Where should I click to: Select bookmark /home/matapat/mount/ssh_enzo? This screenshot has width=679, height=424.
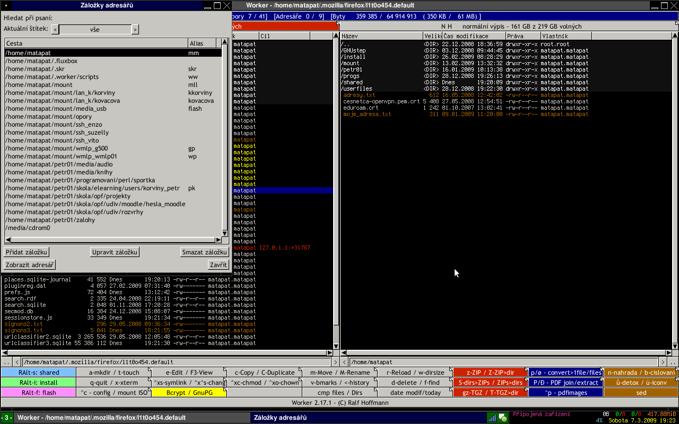click(113, 125)
